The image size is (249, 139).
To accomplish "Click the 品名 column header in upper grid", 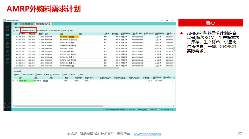I will pyautogui.click(x=62, y=34).
